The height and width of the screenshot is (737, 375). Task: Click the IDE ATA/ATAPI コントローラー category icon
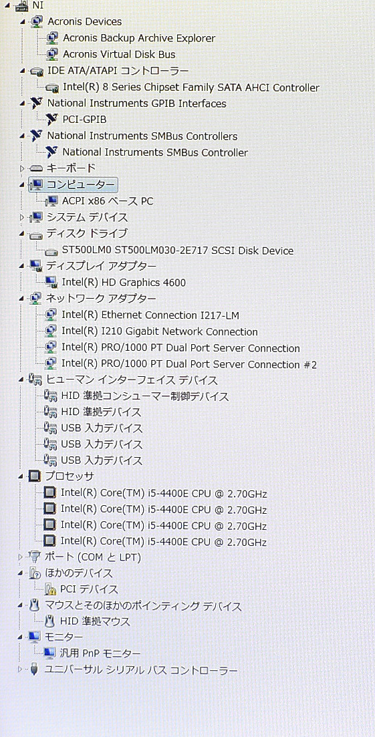pyautogui.click(x=37, y=71)
